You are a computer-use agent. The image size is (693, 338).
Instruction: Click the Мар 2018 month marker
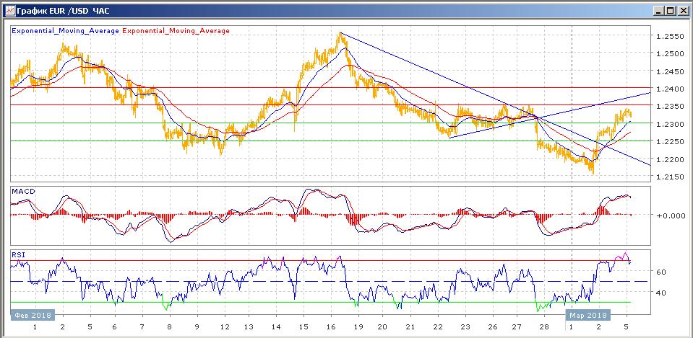point(588,315)
